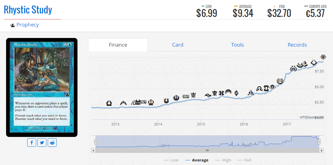
Task: Click the Eternal Masters set marker
Action: [266, 88]
